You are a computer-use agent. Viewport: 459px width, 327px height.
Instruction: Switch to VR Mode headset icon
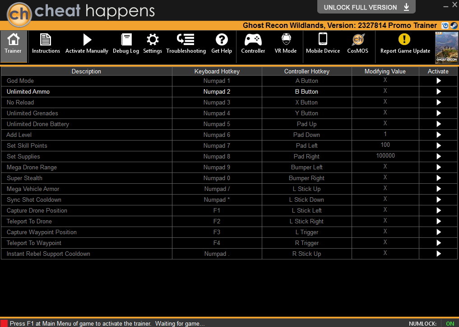286,40
